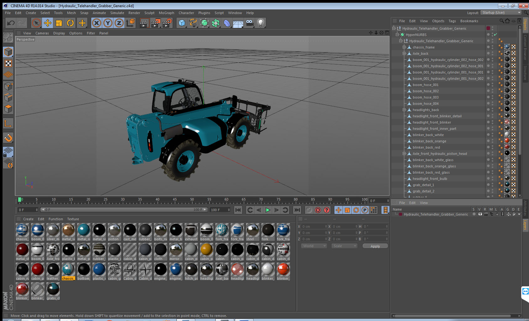Select the chassis_ material swatch highlighted orange
The image size is (529, 321).
click(x=68, y=272)
